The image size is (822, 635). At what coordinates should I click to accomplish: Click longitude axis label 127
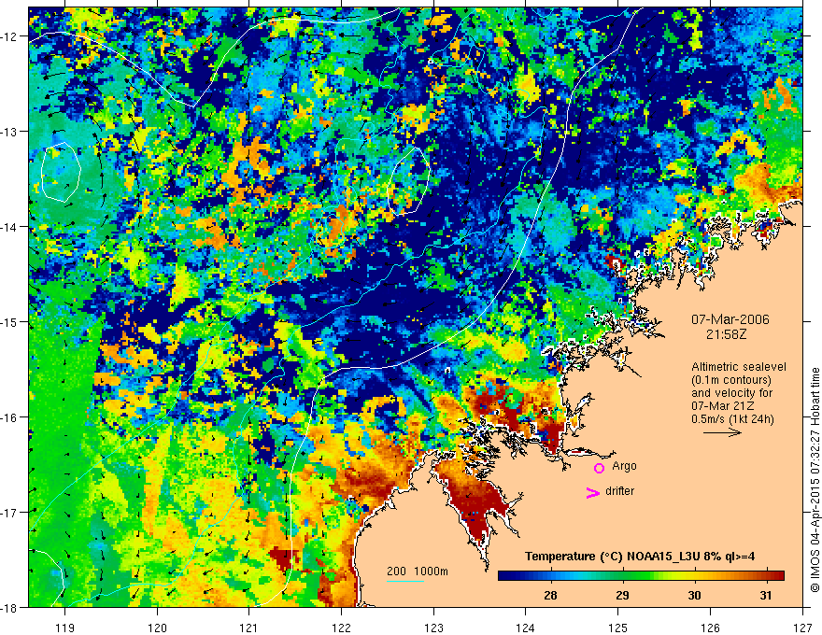(802, 628)
